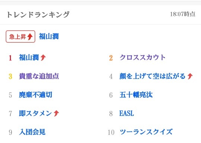Image resolution: width=201 pixels, height=143 pixels.
Task: Click the トレンドランキング heading
Action: click(38, 14)
